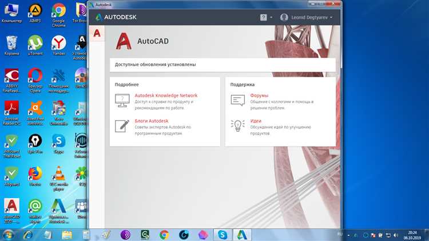This screenshot has width=429, height=241.
Task: Open Браузер Opera desktop shortcut
Action: (x=35, y=80)
